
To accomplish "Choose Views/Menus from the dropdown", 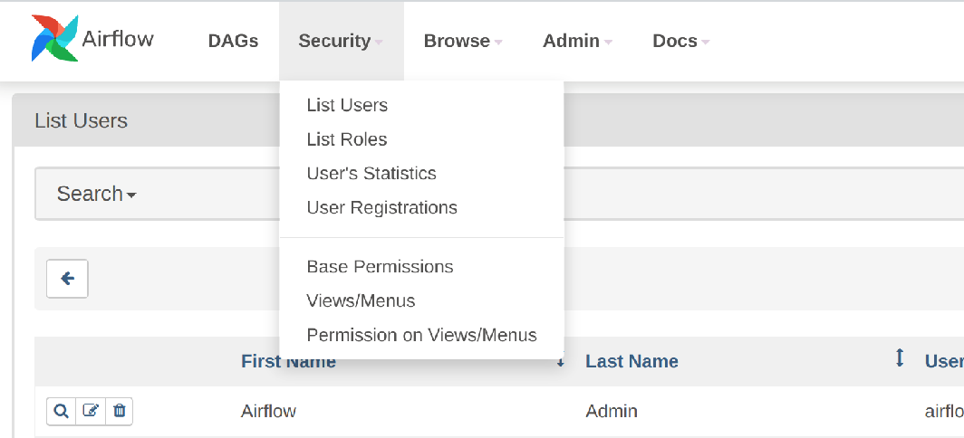I will coord(361,300).
